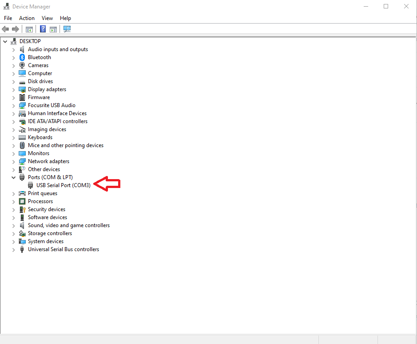
Task: Minimize the Device Manager window
Action: point(366,6)
